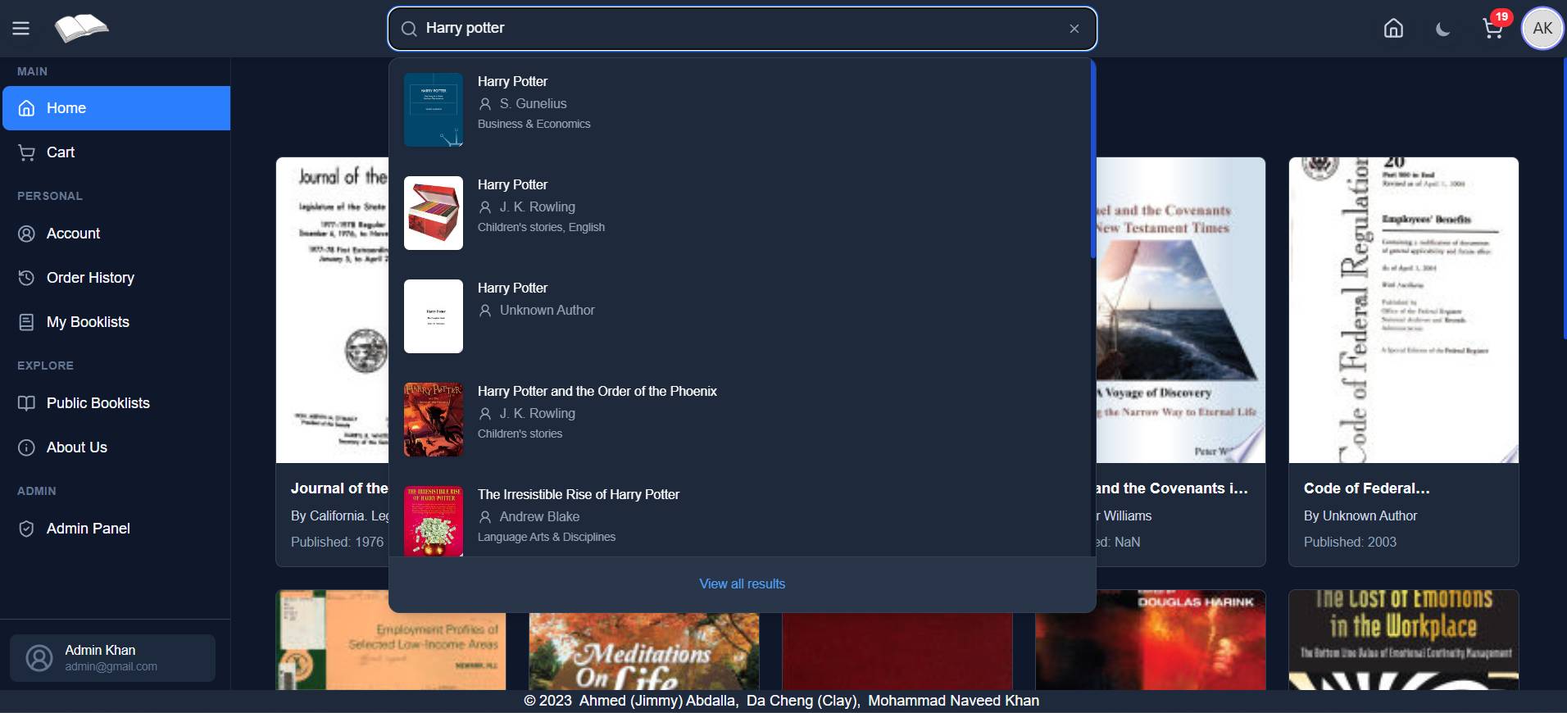Open the Covenants voyage book cover
Image resolution: width=1567 pixels, height=713 pixels.
click(1181, 310)
